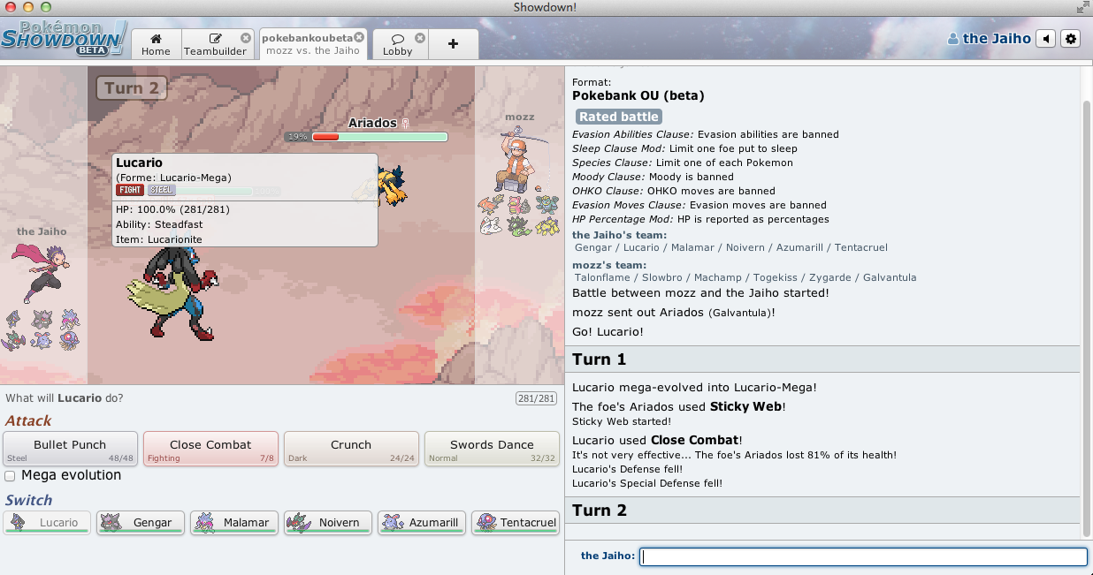This screenshot has height=575, width=1093.
Task: Click the 19% label beside Ariados's HP bar
Action: click(297, 137)
